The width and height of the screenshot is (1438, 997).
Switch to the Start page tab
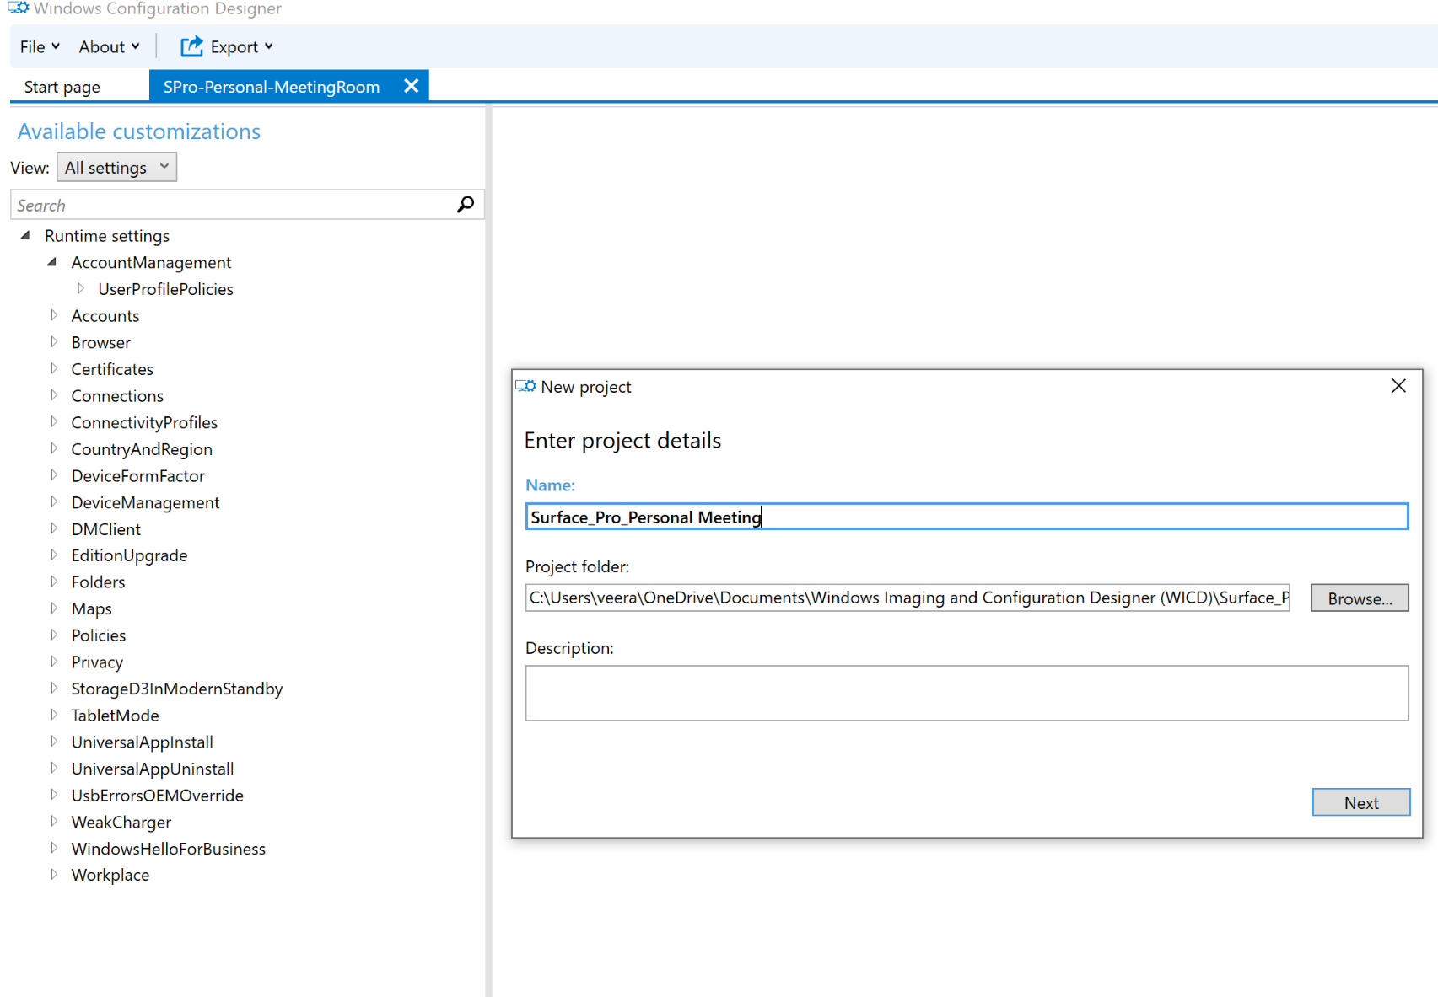click(62, 87)
